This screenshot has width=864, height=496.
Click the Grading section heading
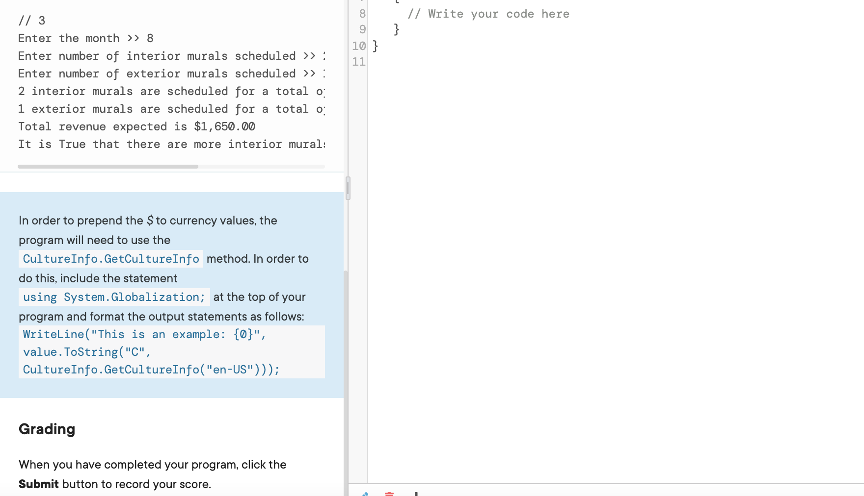47,429
